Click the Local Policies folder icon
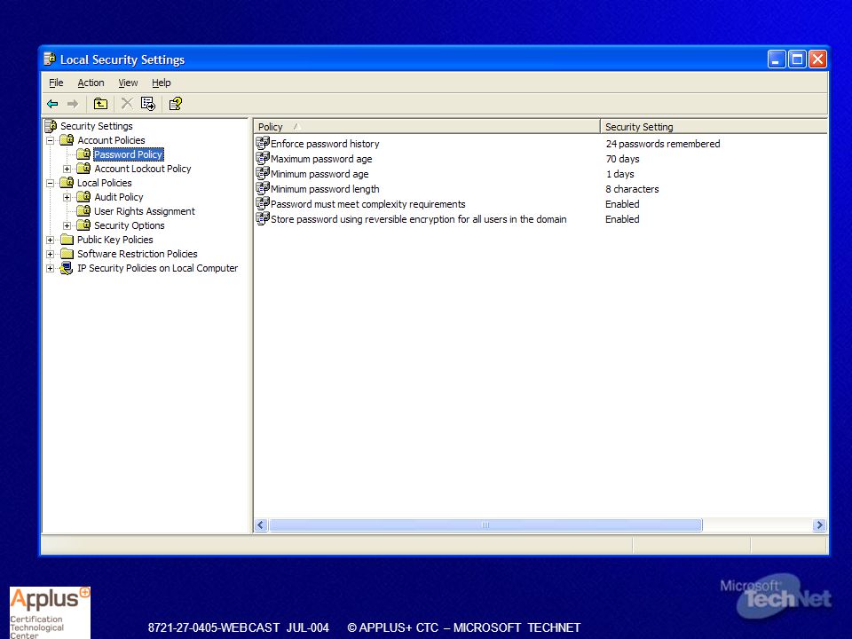The height and width of the screenshot is (639, 852). [x=67, y=182]
